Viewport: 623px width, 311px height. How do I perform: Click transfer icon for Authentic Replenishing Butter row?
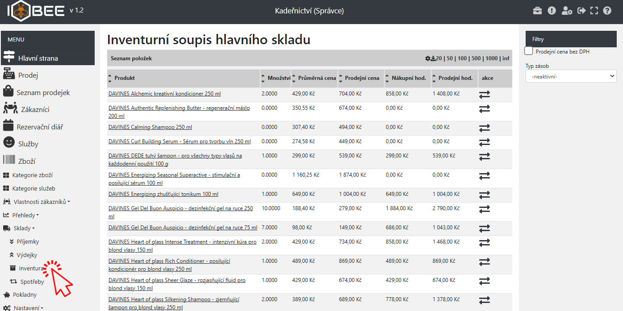[x=485, y=109]
